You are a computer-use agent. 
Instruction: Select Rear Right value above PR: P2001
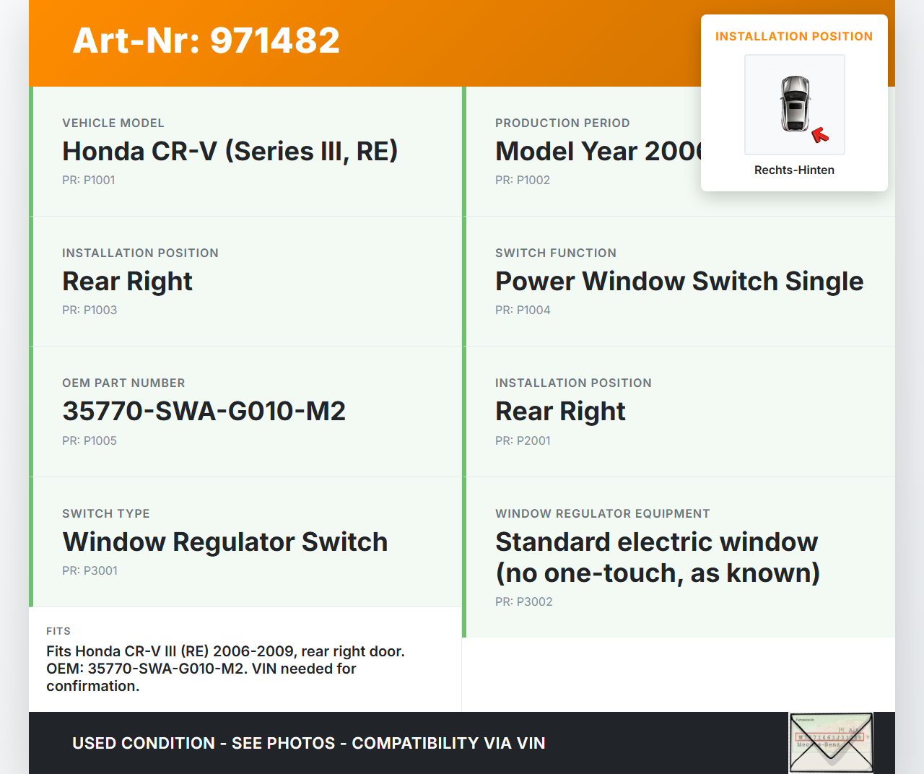click(560, 411)
